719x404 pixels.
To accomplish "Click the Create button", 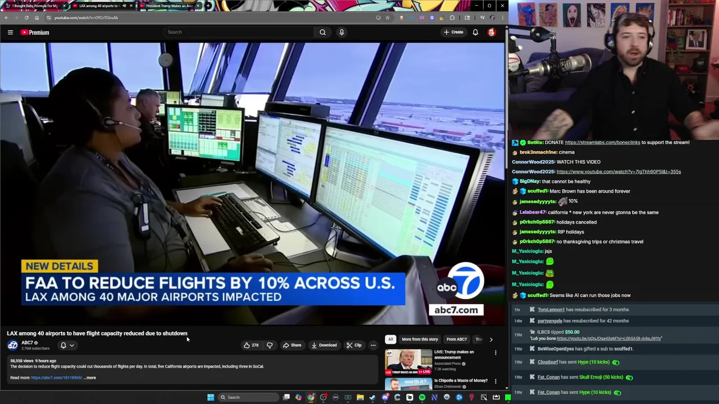I will tap(453, 32).
